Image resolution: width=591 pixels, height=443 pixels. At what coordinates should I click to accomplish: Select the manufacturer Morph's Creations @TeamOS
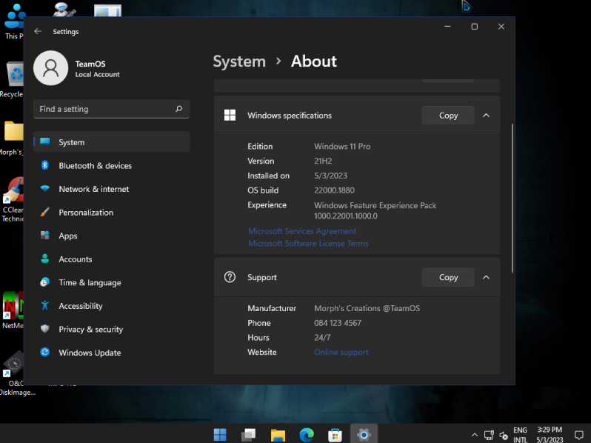click(367, 308)
